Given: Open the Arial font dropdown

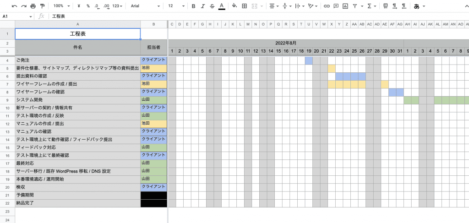Looking at the screenshot, I should point(145,6).
